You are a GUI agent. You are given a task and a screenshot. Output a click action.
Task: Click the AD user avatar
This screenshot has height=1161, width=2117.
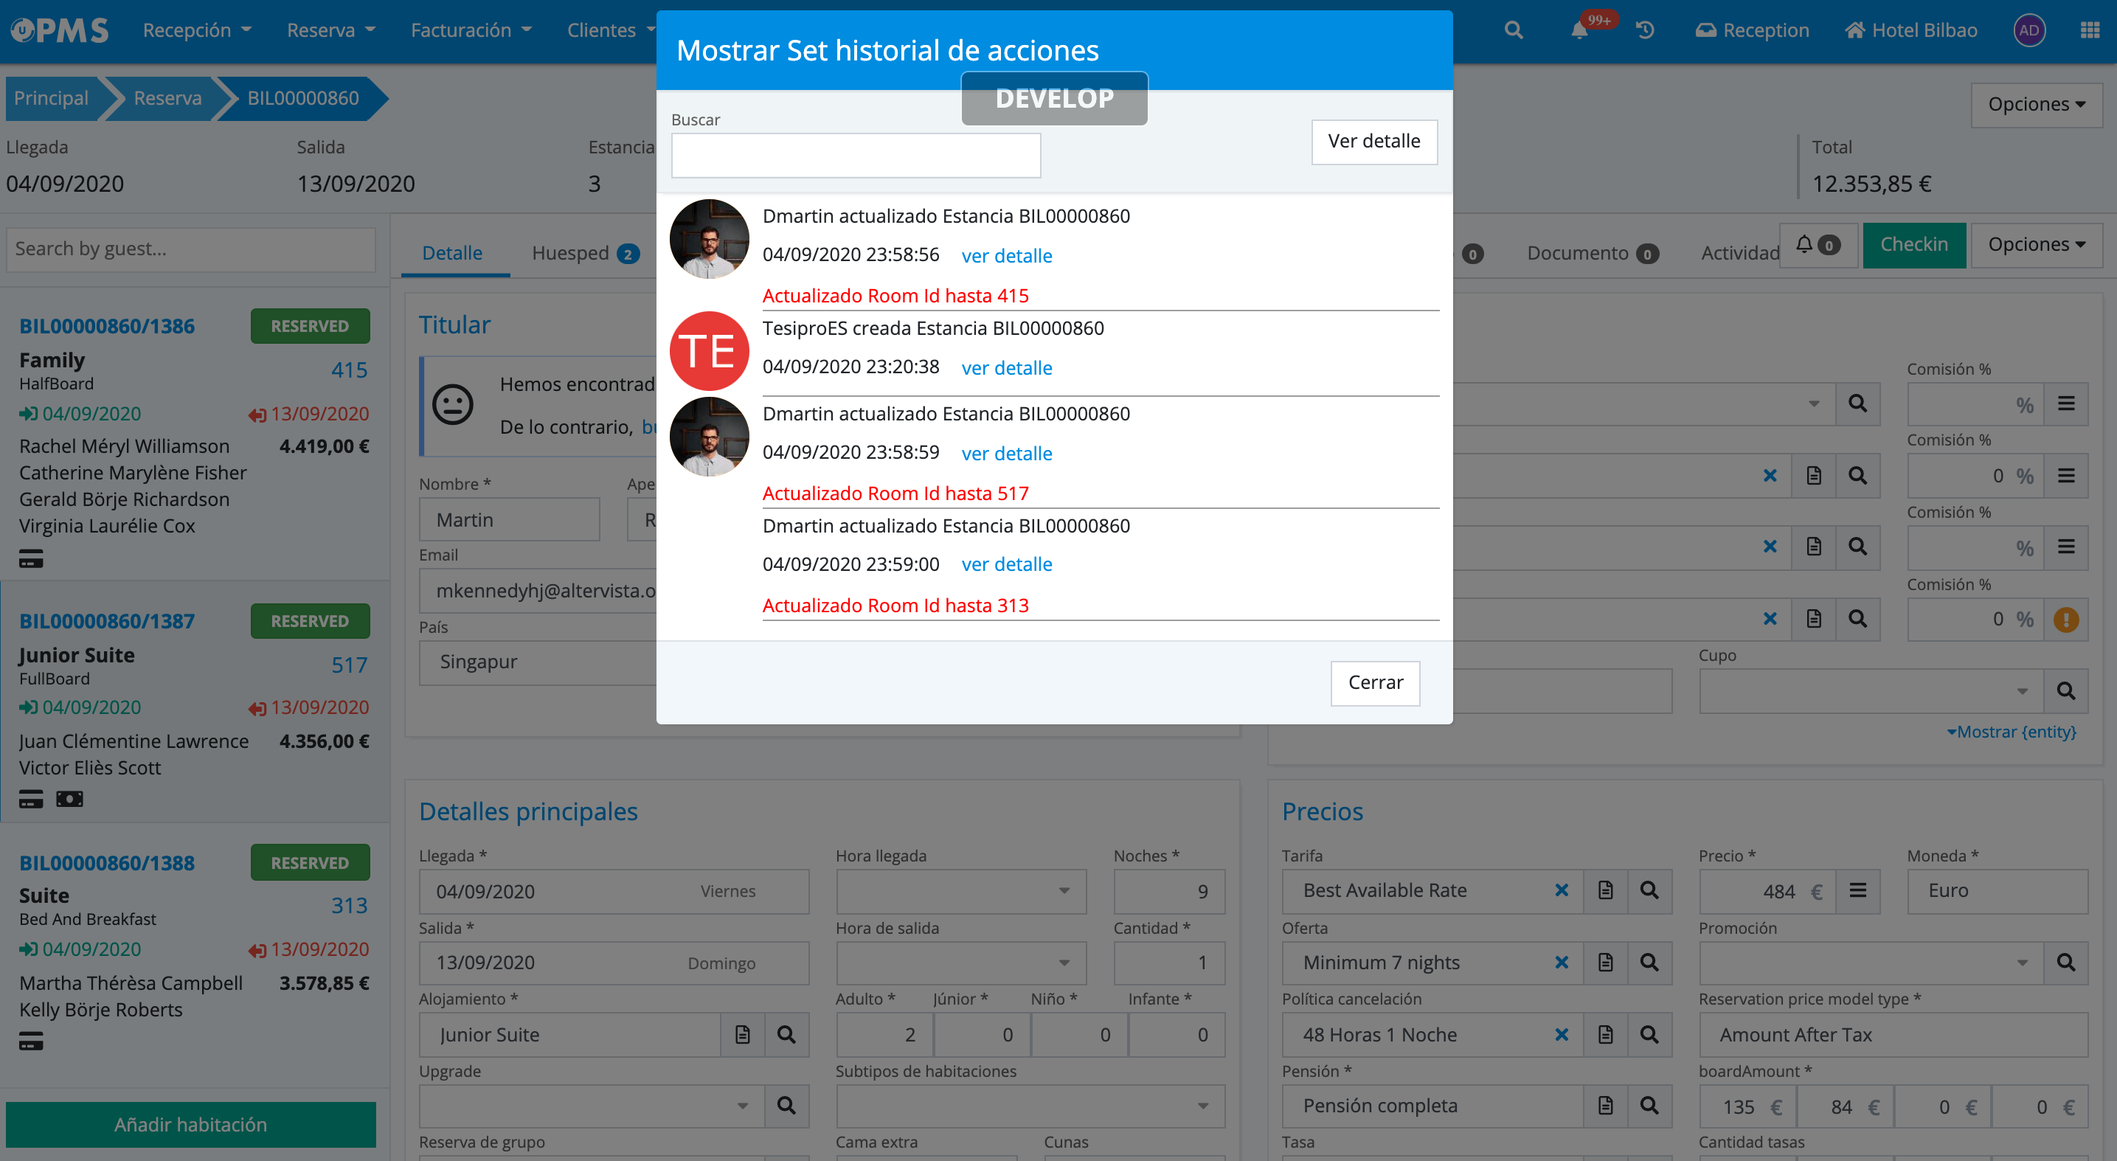[x=2029, y=31]
